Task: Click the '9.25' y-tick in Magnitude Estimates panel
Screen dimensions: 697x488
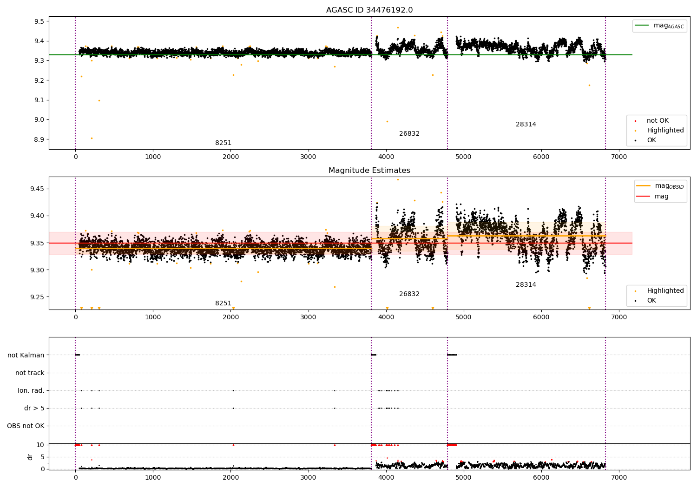Action: (x=37, y=297)
